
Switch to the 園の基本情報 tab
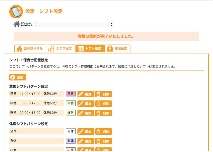click(x=30, y=49)
